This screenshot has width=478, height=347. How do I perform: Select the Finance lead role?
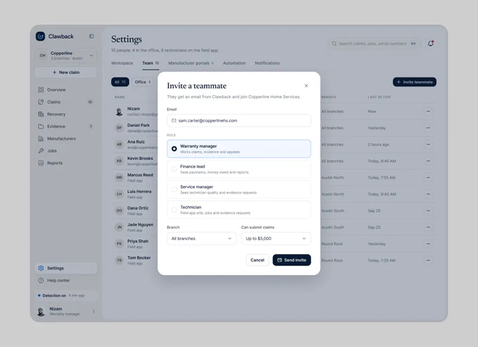[239, 169]
